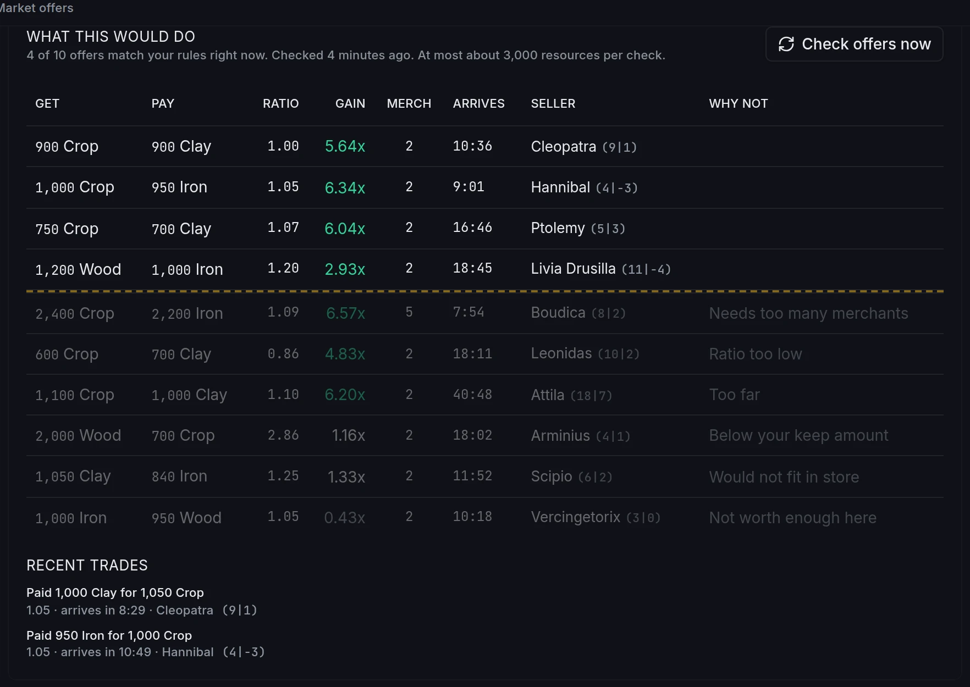Select the 750 Crop offer cell
Screen dimensions: 970x687
pos(67,229)
